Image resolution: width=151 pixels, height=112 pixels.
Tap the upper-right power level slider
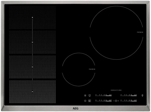click(x=129, y=95)
